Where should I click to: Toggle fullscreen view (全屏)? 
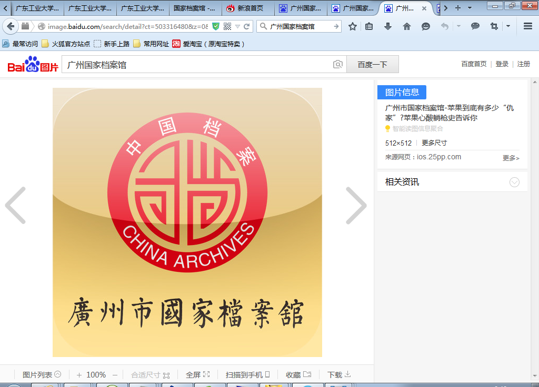point(197,375)
